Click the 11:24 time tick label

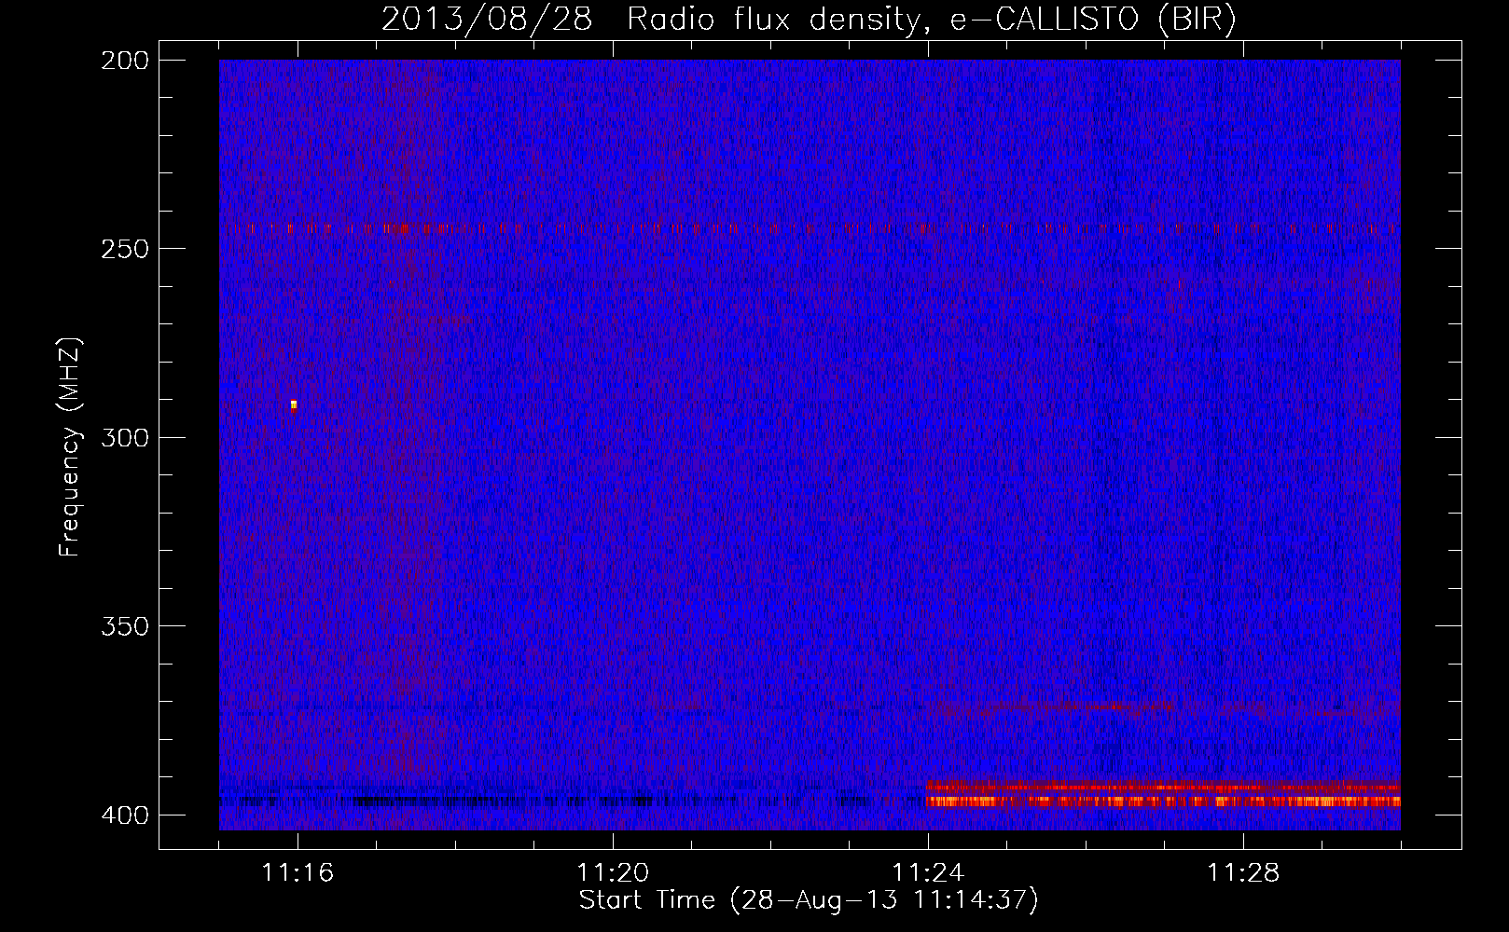(928, 873)
